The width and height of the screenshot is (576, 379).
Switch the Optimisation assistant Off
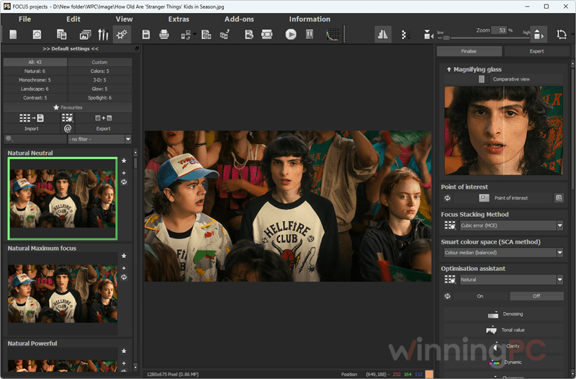pos(536,296)
